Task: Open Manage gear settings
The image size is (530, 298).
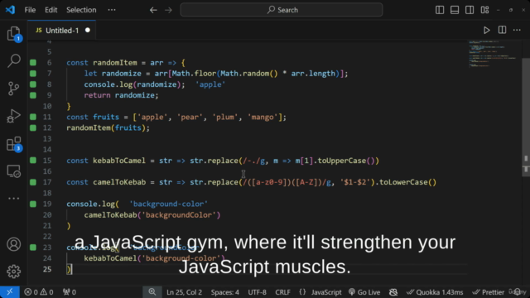Action: (x=14, y=272)
